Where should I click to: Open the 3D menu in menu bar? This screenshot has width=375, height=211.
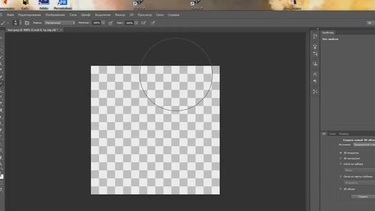tap(131, 15)
